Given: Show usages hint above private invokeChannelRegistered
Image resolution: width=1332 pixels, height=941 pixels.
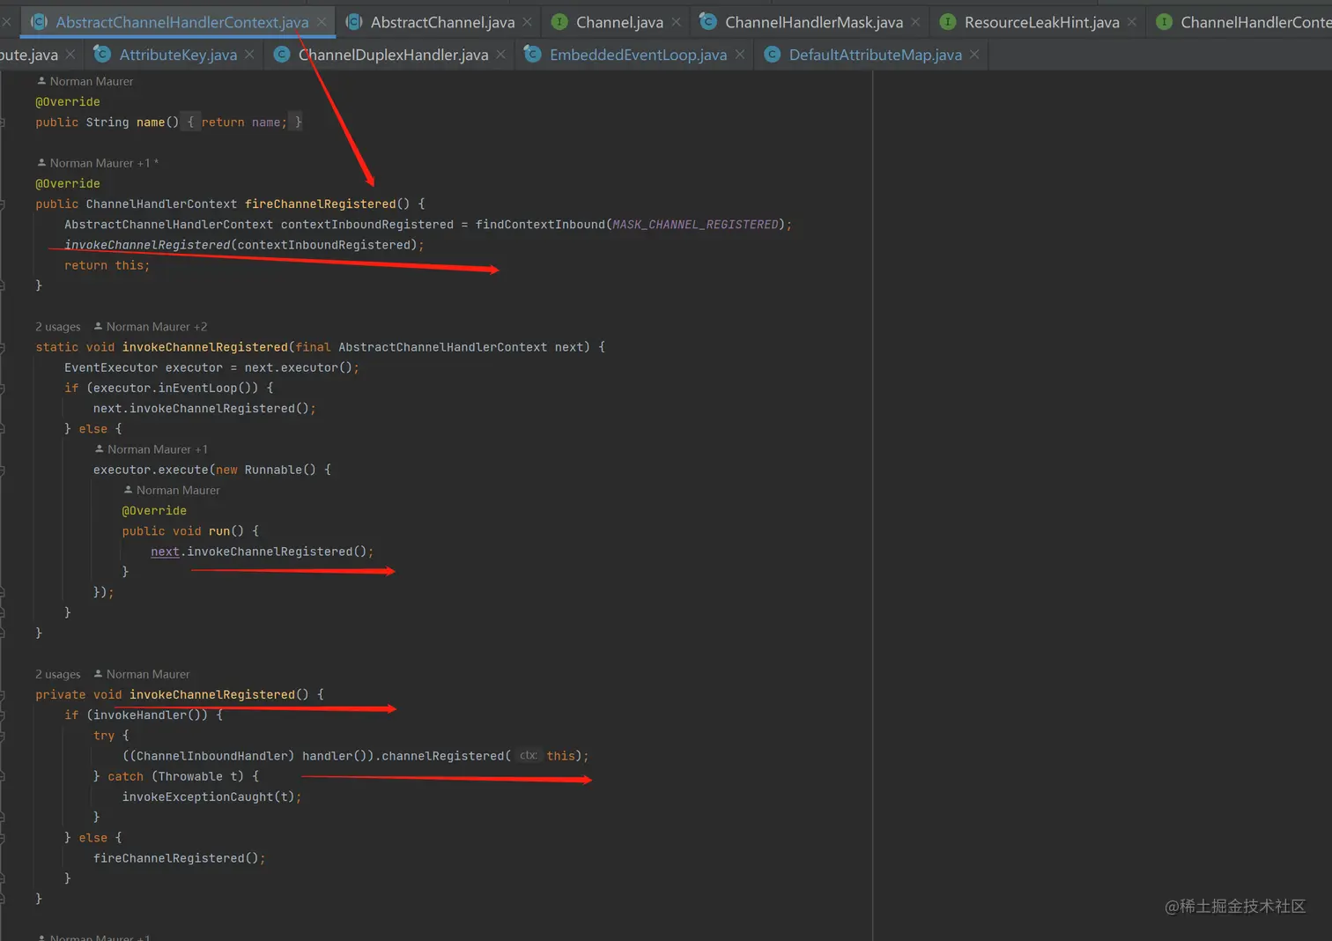Looking at the screenshot, I should [57, 674].
